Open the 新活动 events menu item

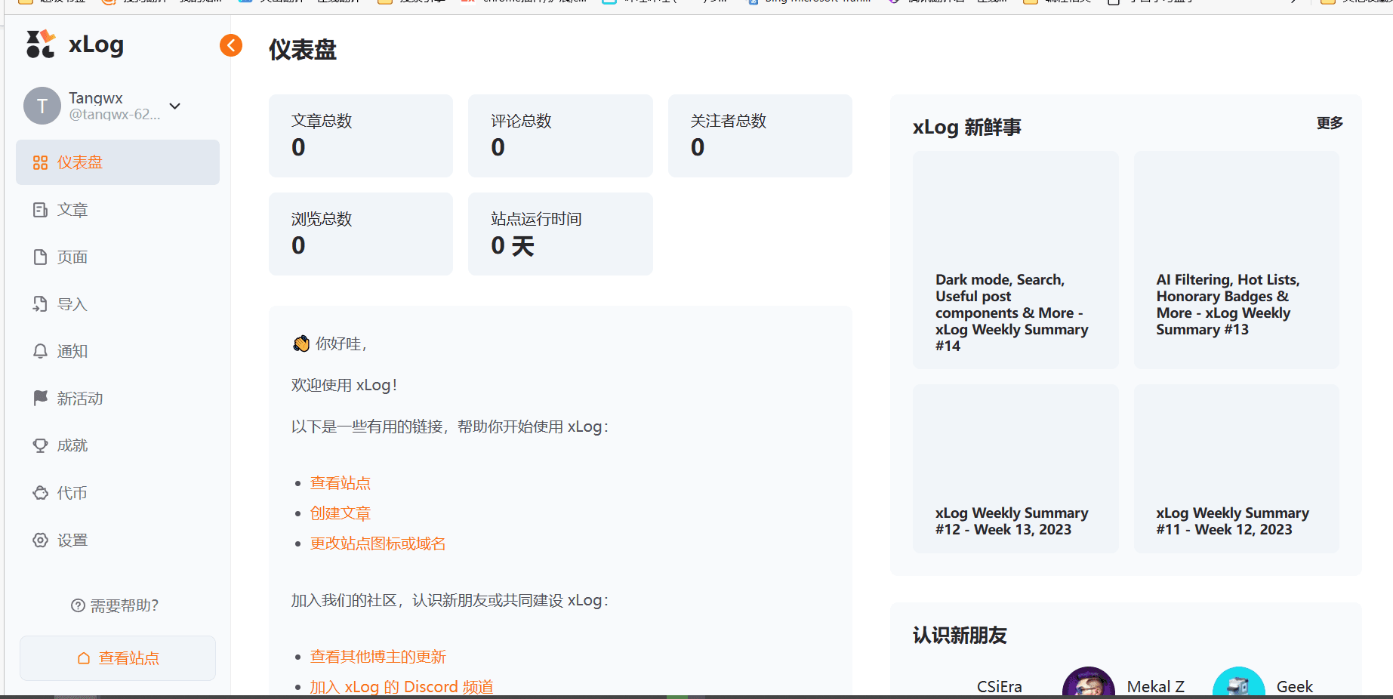(x=118, y=399)
